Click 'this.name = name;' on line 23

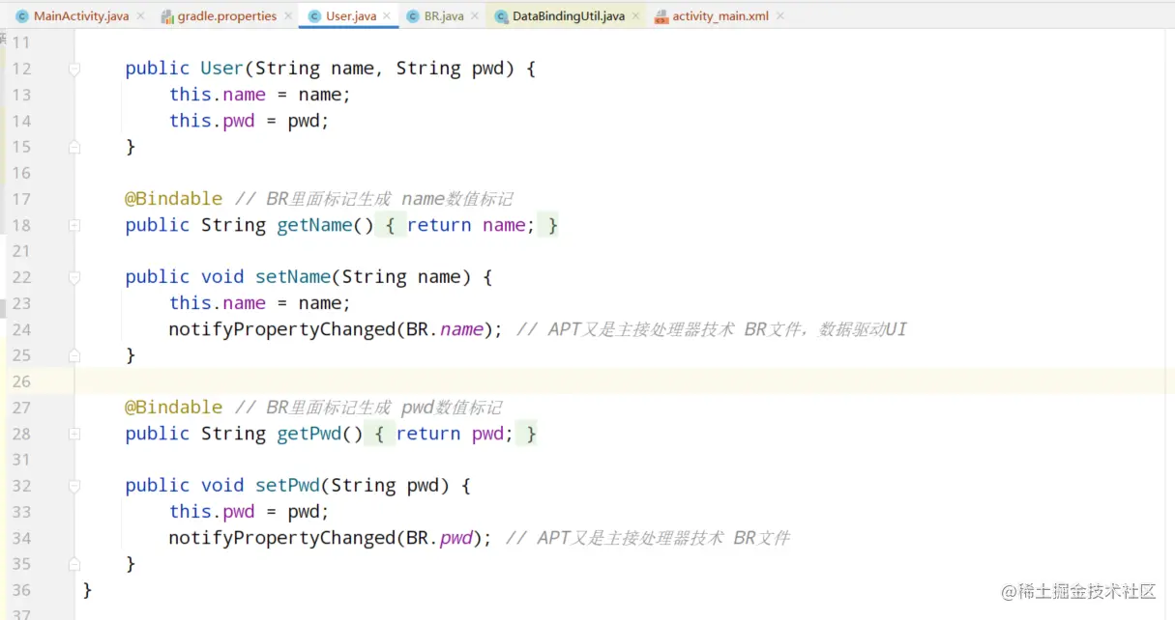[260, 303]
